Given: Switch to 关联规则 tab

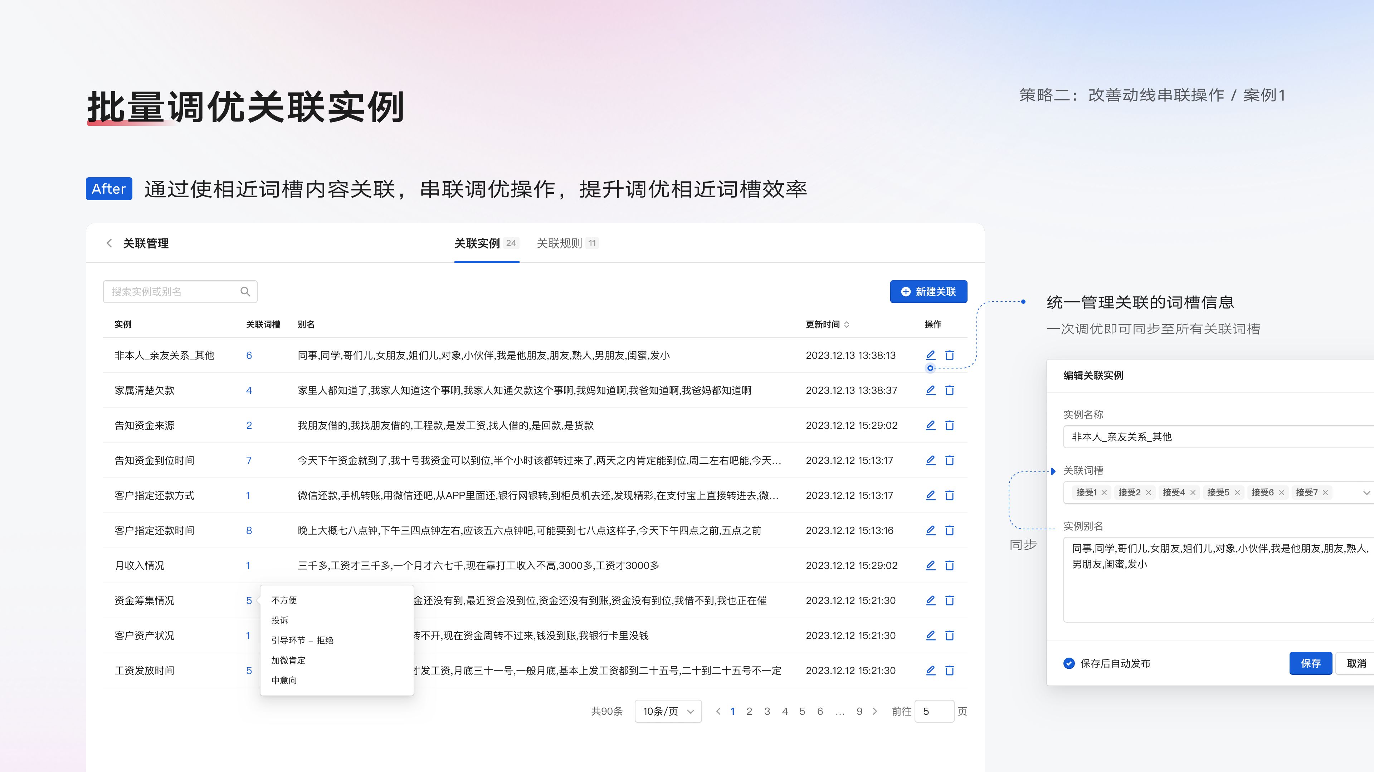Looking at the screenshot, I should coord(567,243).
